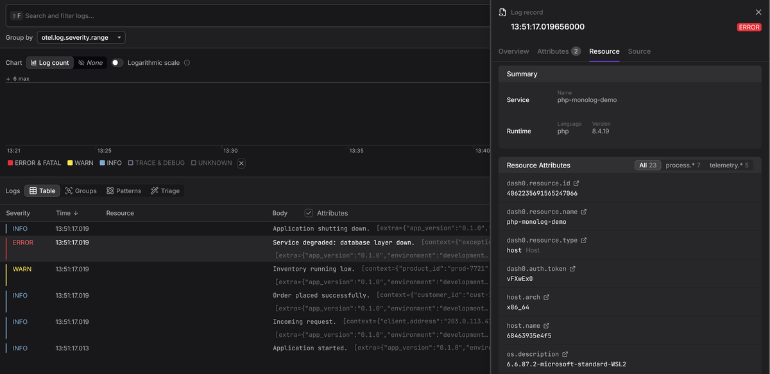Open external link for dash0.auth.token
Screen dimensions: 770x374
572,269
